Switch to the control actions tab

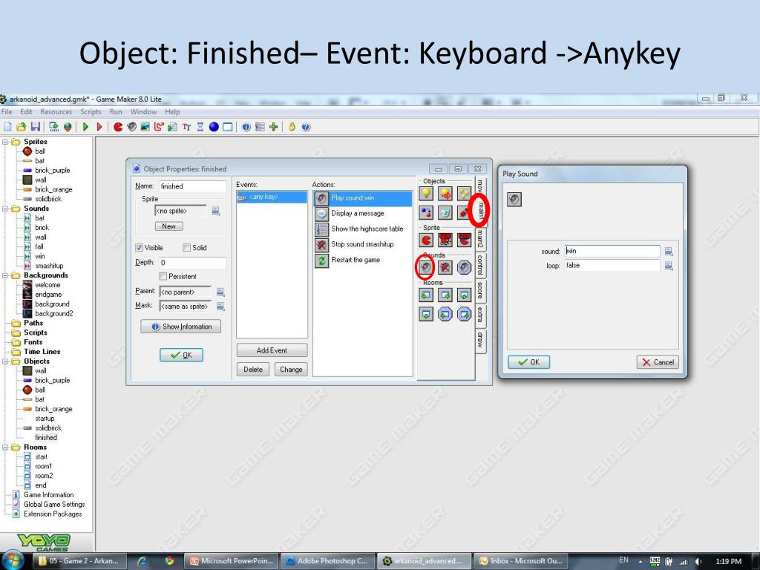pos(480,265)
